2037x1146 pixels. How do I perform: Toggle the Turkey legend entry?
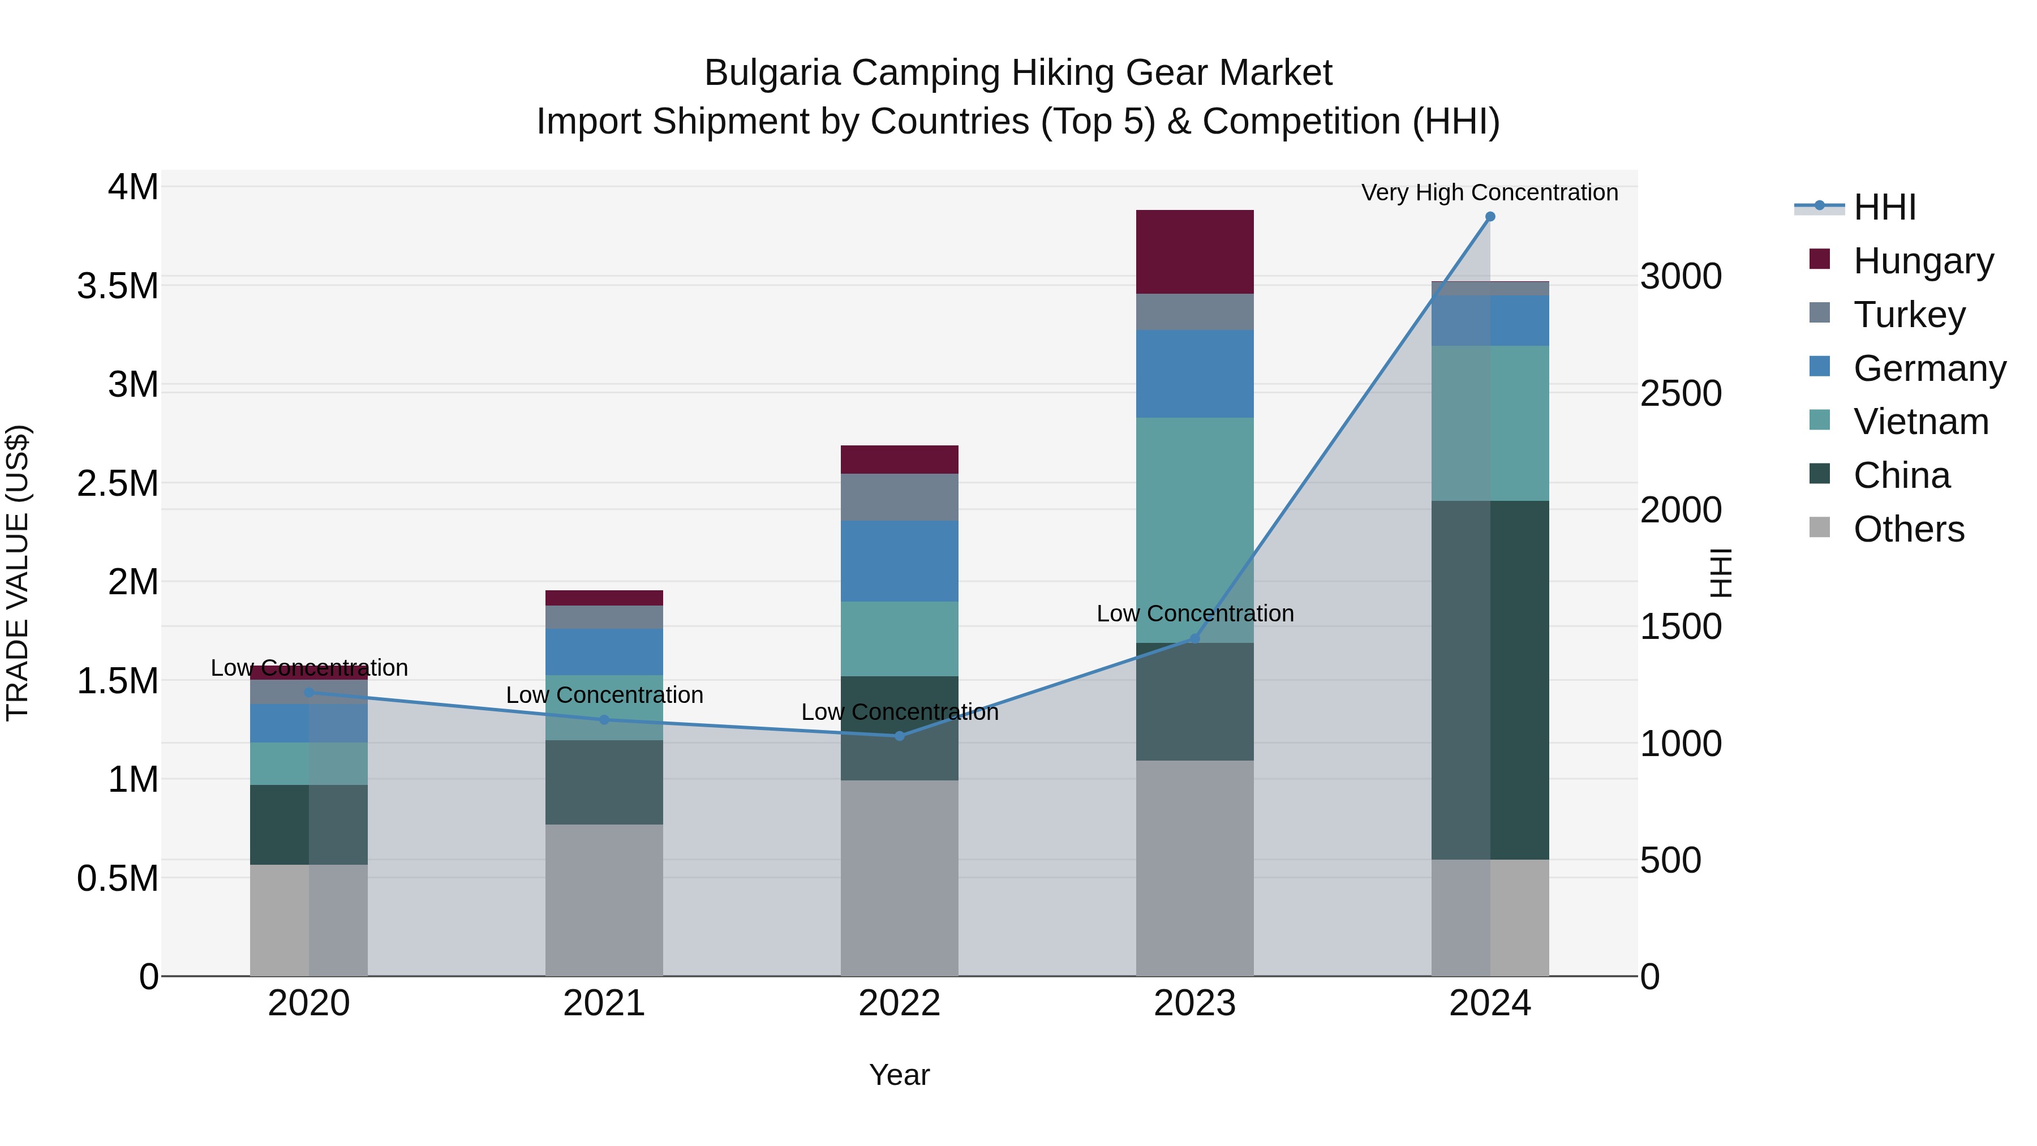click(1886, 314)
